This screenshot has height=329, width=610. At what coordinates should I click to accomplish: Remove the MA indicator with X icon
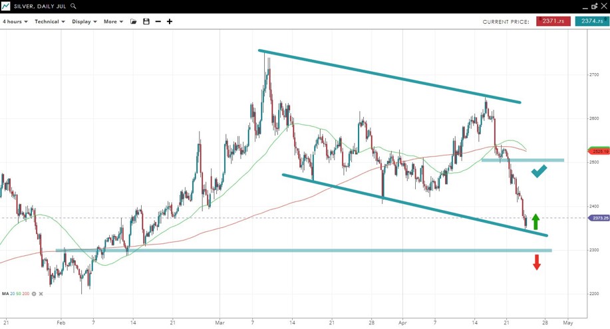(x=41, y=294)
